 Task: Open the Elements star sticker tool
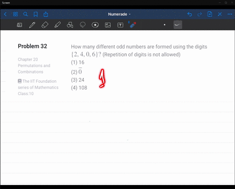coord(95,25)
